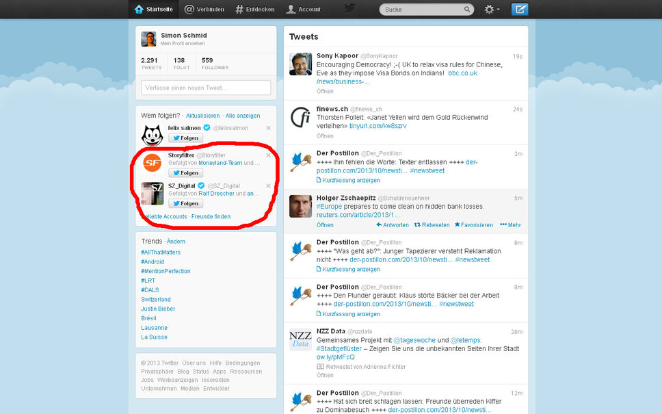Follow felix salmon
The width and height of the screenshot is (662, 414).
click(185, 138)
